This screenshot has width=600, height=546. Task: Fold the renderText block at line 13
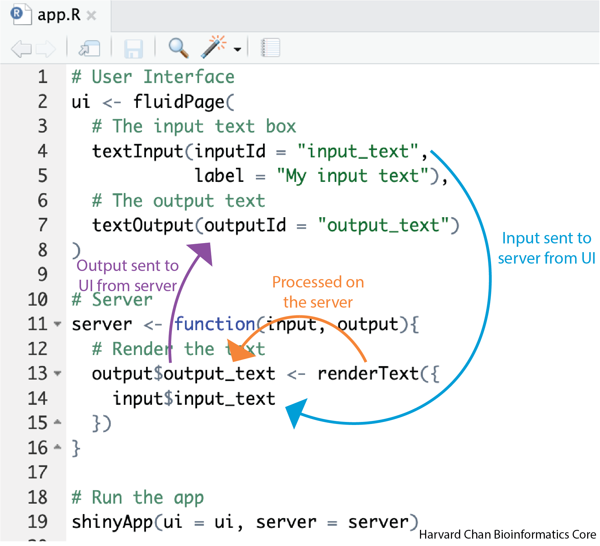tap(58, 374)
